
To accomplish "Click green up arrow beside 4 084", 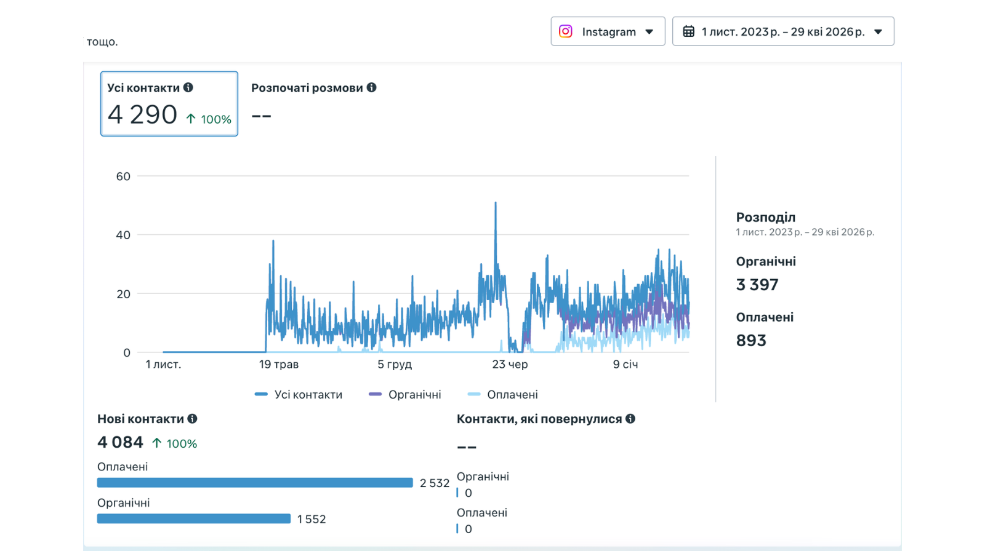I will (157, 443).
